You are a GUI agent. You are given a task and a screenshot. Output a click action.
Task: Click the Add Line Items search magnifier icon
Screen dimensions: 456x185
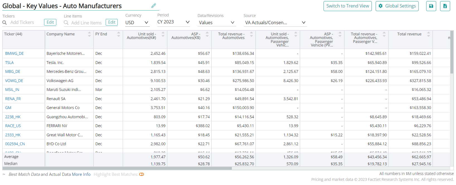click(x=66, y=23)
